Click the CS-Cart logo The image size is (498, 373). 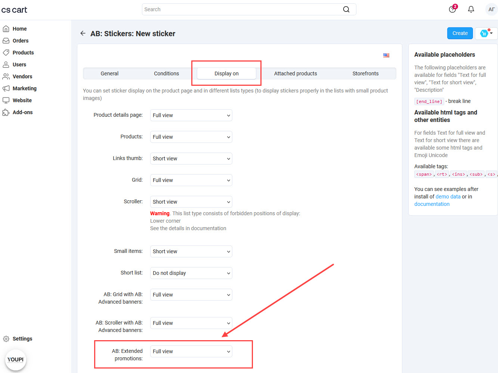coord(14,10)
